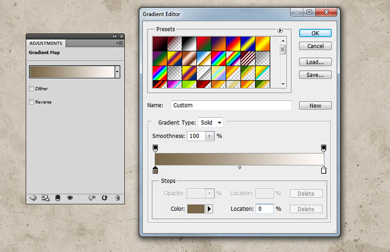The image size is (390, 252).
Task: Select the blue, yellow, blue gradient preset
Action: click(x=248, y=44)
